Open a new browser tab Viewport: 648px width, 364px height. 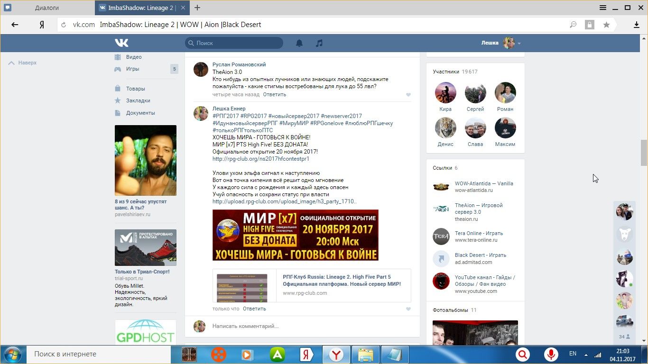point(197,8)
